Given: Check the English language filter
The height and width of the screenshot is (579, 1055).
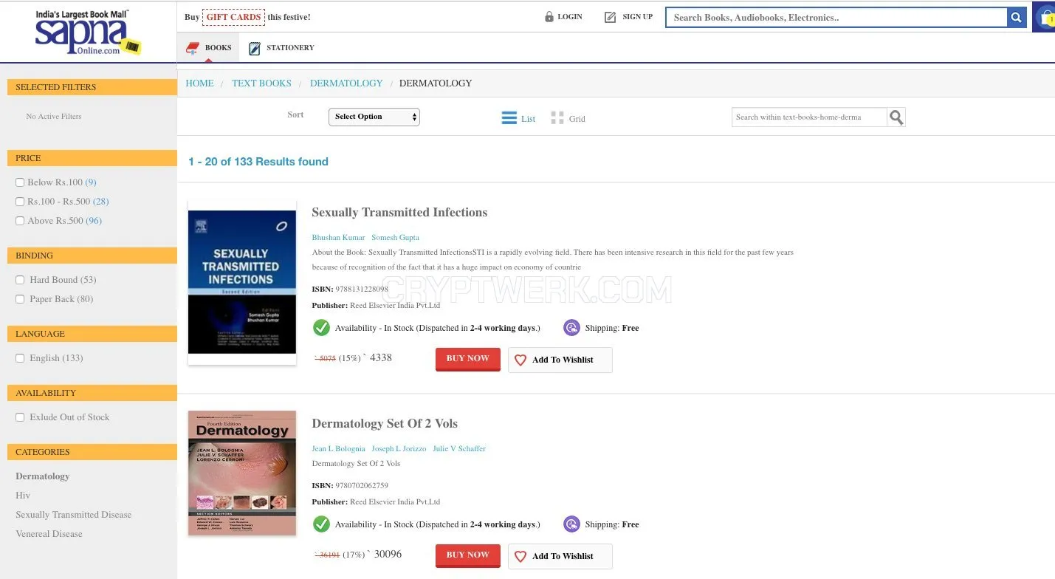Looking at the screenshot, I should point(20,358).
